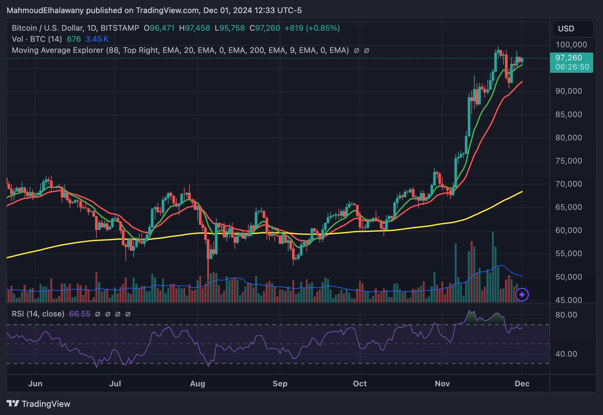603x415 pixels.
Task: Click the purple sparkle icon on the chart
Action: tap(522, 295)
